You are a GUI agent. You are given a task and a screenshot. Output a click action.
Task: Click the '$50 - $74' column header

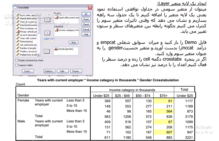tap(143, 96)
